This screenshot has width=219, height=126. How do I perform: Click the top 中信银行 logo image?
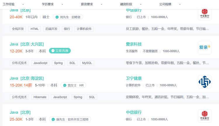204,13
